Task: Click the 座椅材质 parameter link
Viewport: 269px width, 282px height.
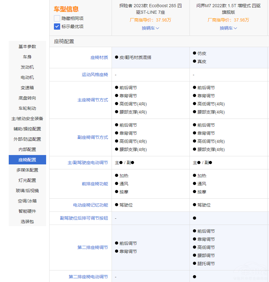Action: (99, 57)
